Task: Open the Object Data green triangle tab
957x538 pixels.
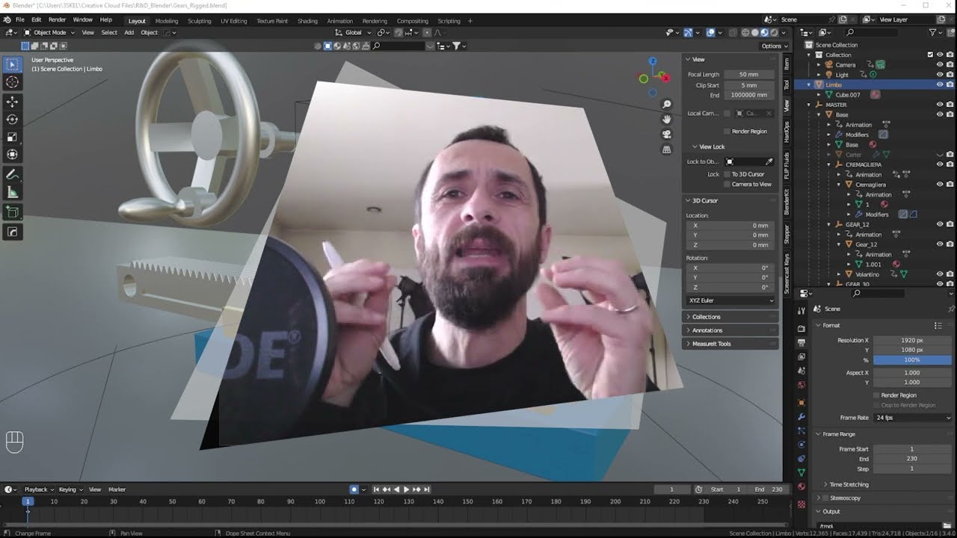Action: [x=801, y=472]
